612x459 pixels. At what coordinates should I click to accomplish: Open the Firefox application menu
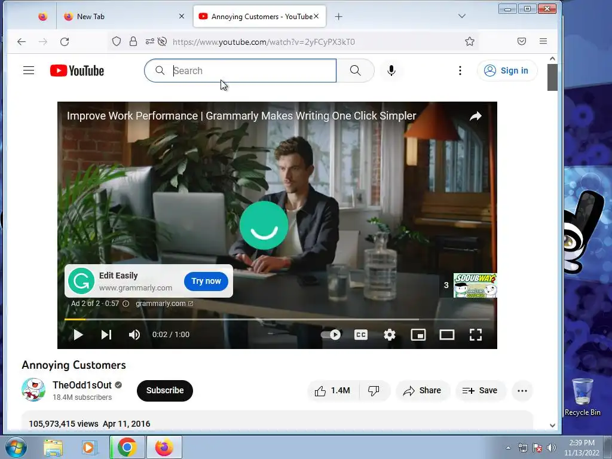[543, 41]
